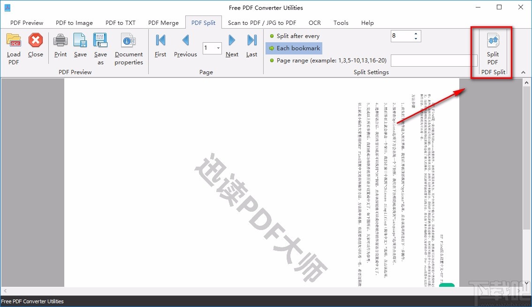Image resolution: width=532 pixels, height=307 pixels.
Task: Switch to PDF to TXT tab
Action: tap(121, 23)
